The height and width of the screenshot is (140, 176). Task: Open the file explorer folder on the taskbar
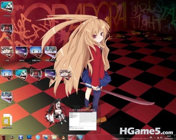pyautogui.click(x=54, y=137)
